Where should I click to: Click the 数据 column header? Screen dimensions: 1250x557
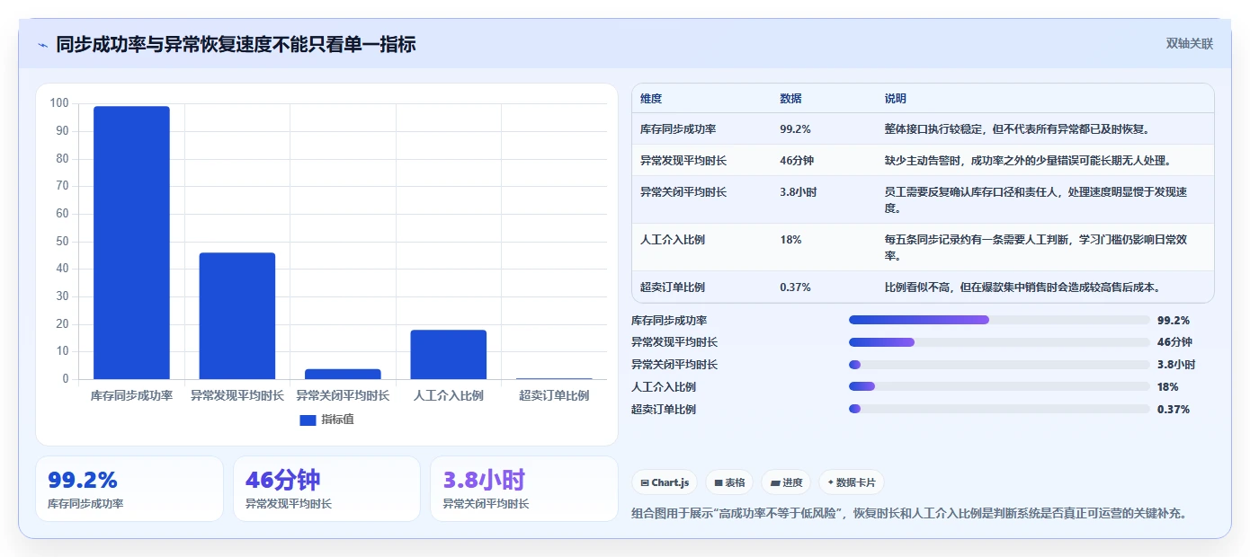coord(791,99)
